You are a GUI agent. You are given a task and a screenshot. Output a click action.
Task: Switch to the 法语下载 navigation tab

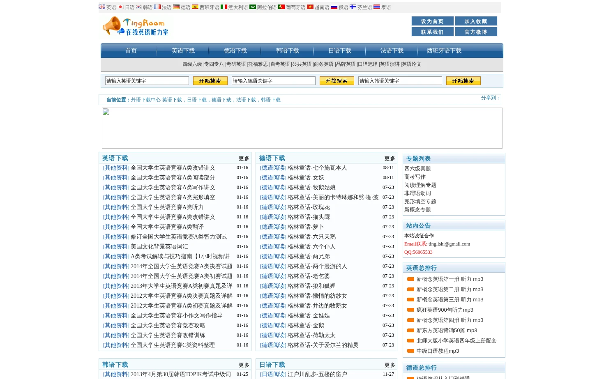click(392, 51)
